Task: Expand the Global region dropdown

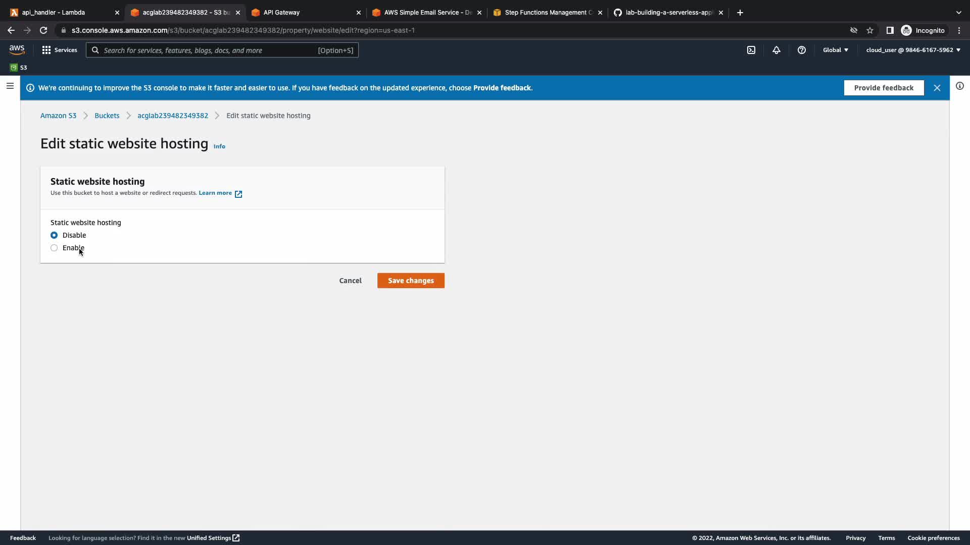Action: pyautogui.click(x=836, y=50)
